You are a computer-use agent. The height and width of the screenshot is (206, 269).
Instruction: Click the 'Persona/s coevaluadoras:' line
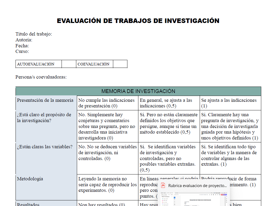click(x=41, y=77)
